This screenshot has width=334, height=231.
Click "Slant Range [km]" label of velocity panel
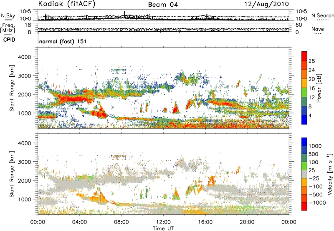click(x=12, y=174)
